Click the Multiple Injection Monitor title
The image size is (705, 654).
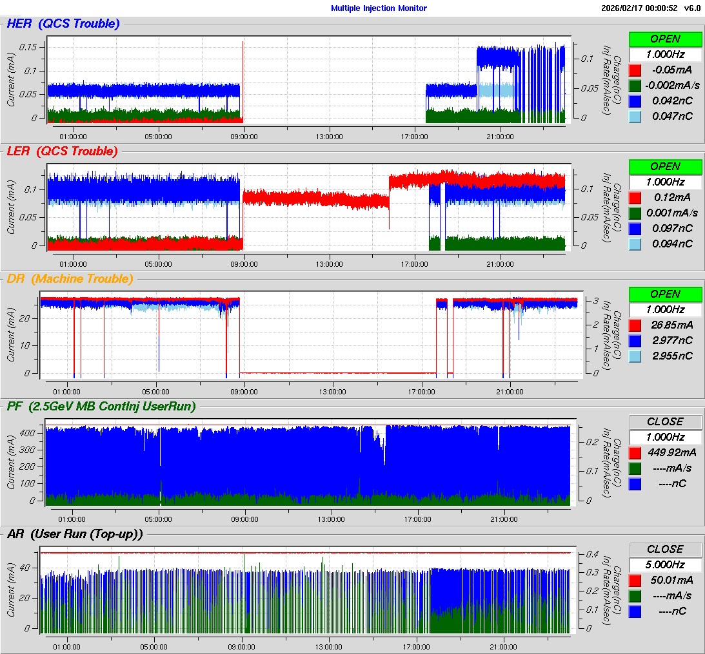[379, 8]
